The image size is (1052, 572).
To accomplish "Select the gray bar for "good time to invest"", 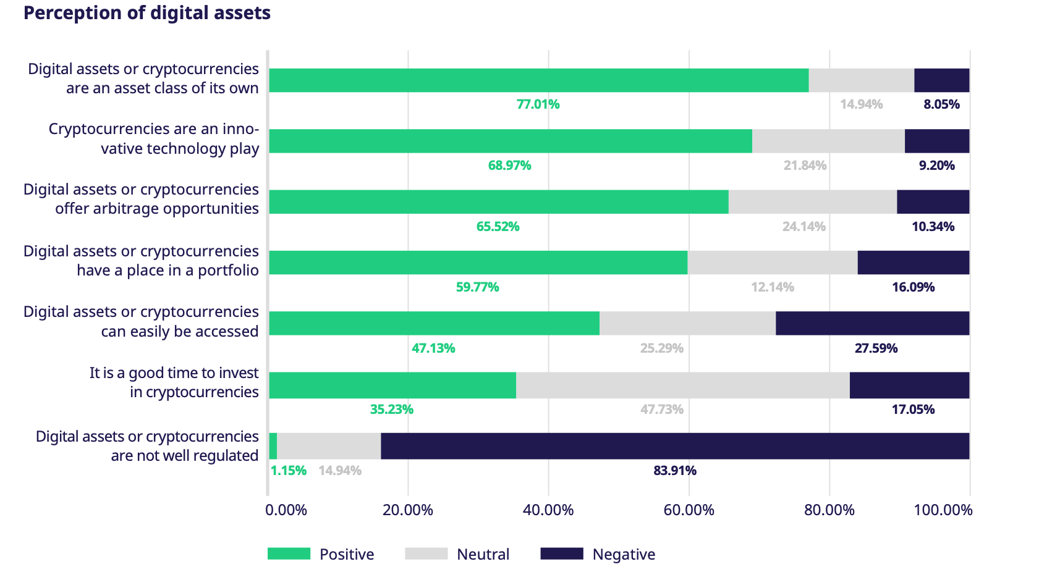I will pos(682,385).
